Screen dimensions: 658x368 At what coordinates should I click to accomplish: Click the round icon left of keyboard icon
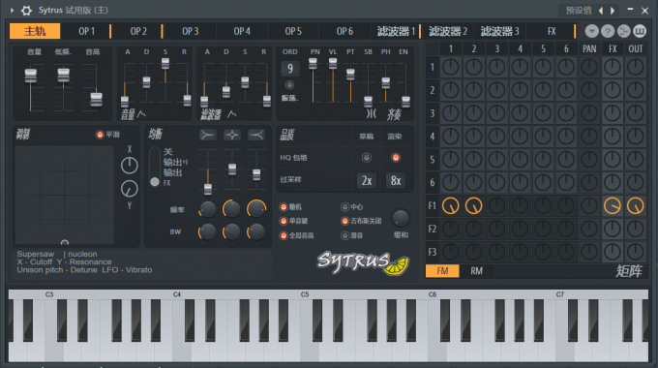(x=623, y=31)
